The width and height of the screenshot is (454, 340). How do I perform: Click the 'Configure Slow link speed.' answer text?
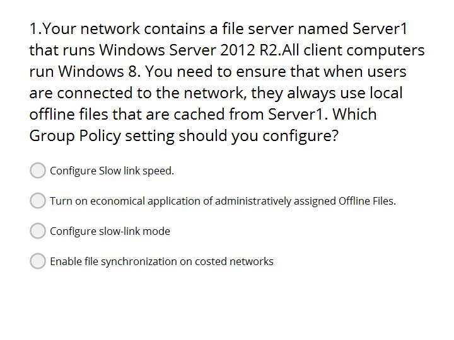pyautogui.click(x=112, y=171)
